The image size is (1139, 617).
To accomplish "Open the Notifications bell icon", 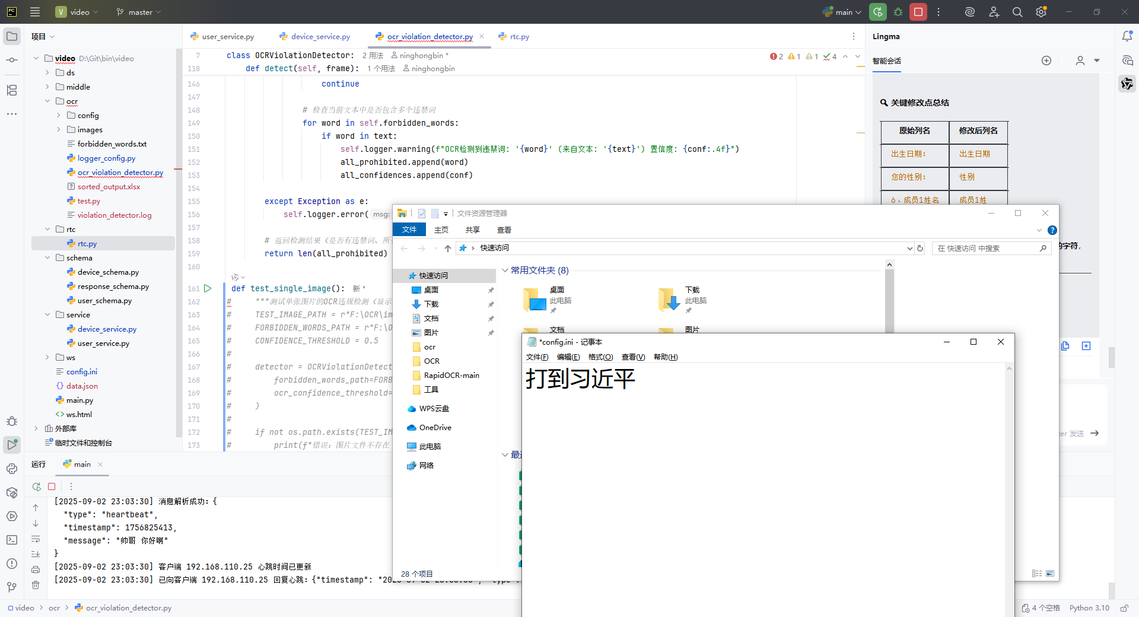I will click(1127, 36).
